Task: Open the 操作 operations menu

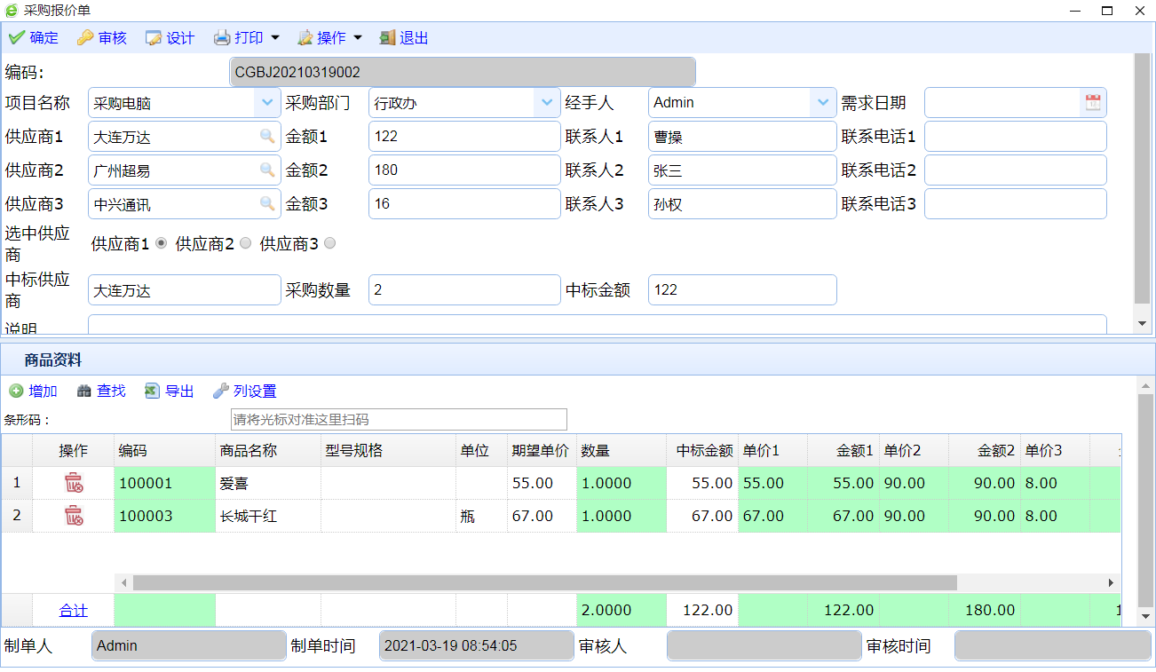Action: [x=330, y=37]
